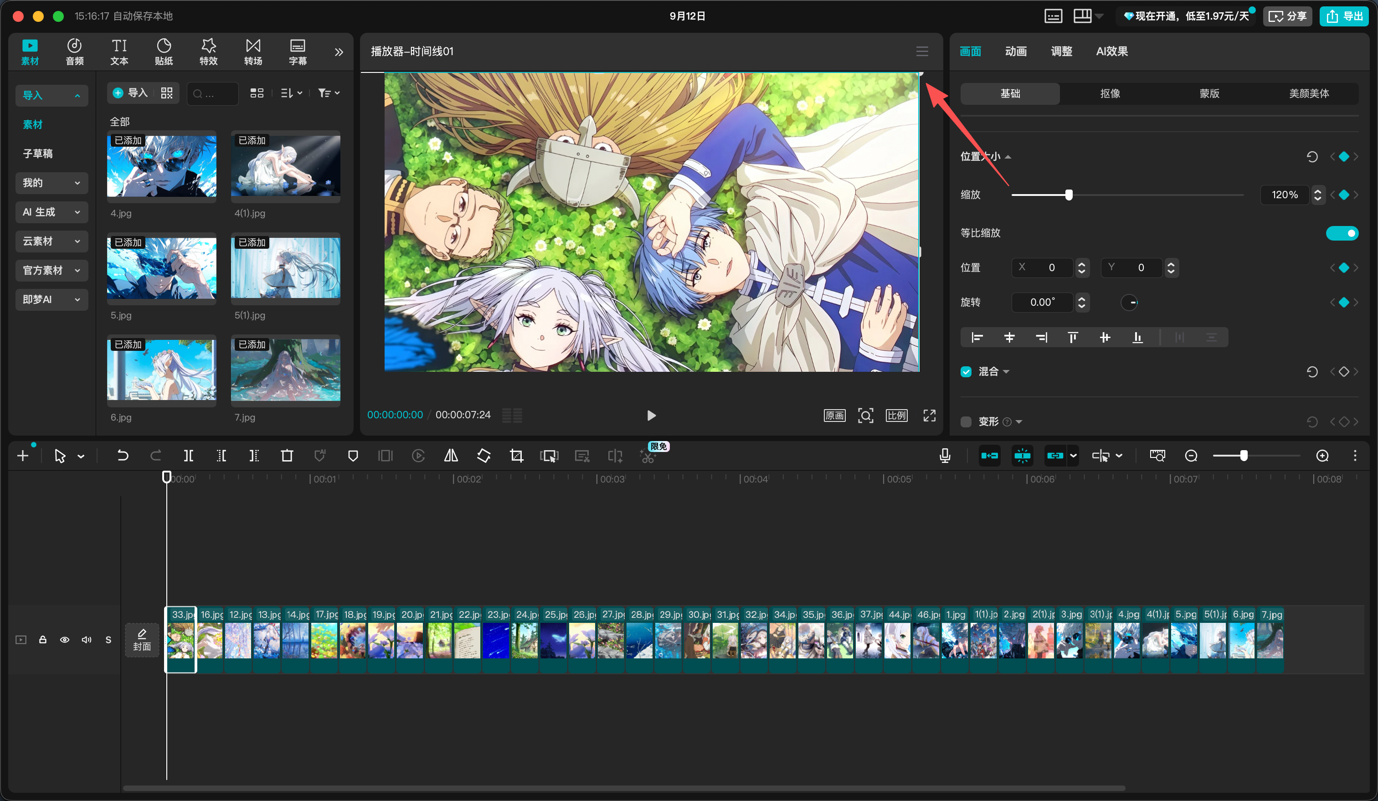This screenshot has width=1378, height=801.
Task: Open the membership promotion 现在开通 link
Action: click(x=1187, y=16)
